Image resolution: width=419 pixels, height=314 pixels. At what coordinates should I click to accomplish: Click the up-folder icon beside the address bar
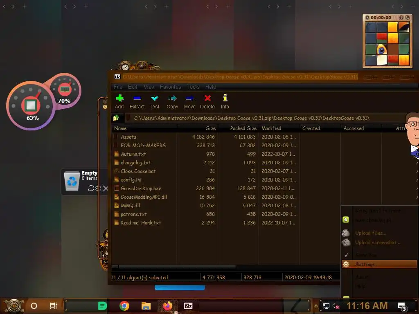point(116,118)
